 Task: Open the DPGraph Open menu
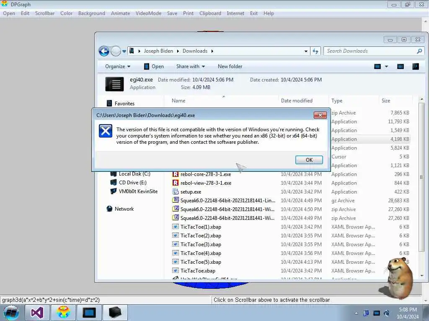[9, 13]
